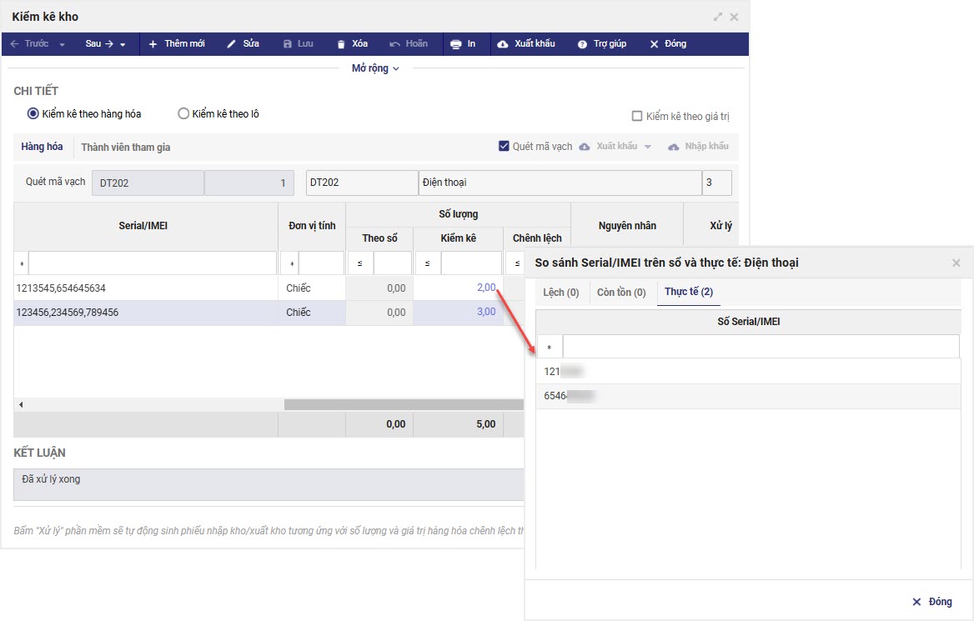Switch to Hàng hóa tab
The height and width of the screenshot is (621, 974).
[42, 147]
